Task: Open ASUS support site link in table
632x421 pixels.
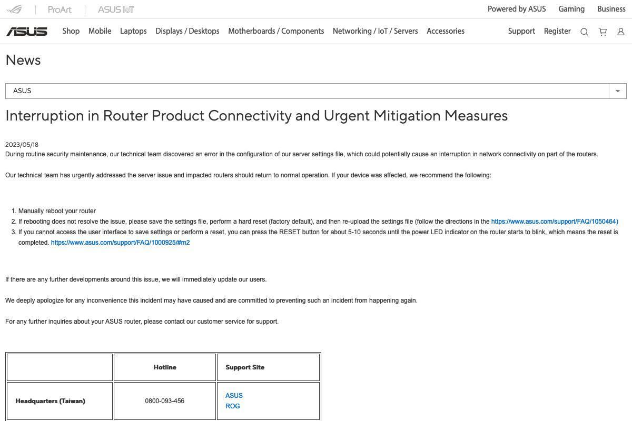Action: [x=234, y=396]
